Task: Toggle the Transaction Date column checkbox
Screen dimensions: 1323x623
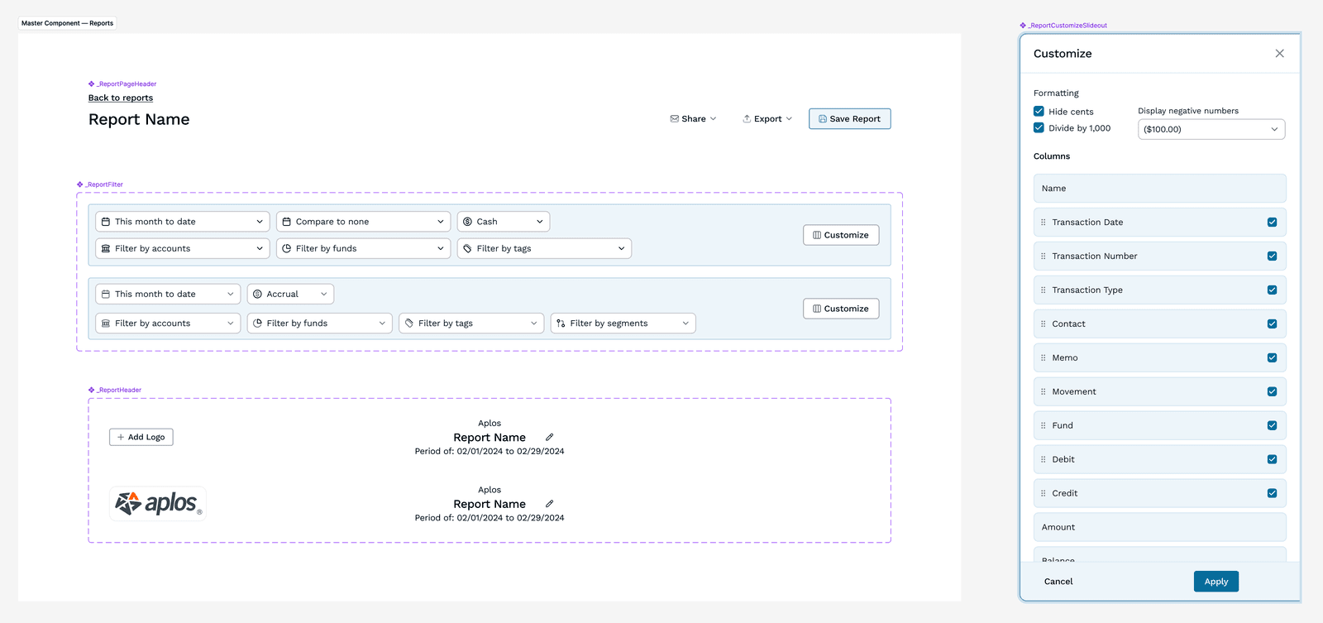Action: coord(1272,223)
